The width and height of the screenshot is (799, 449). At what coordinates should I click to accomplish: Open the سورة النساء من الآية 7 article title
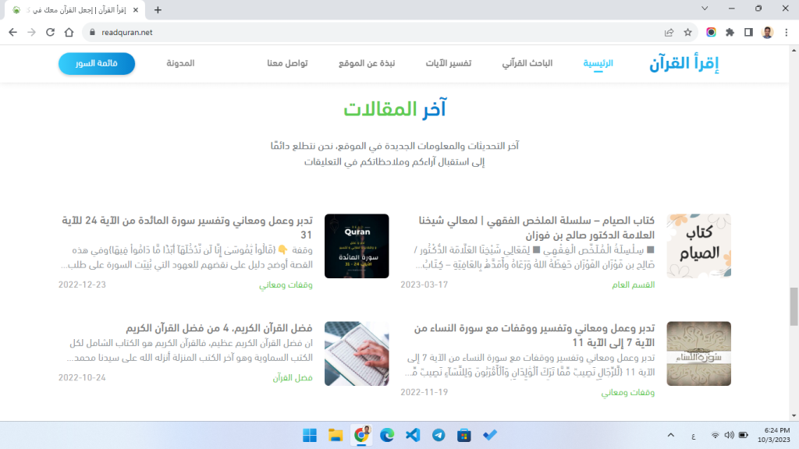[x=534, y=335]
